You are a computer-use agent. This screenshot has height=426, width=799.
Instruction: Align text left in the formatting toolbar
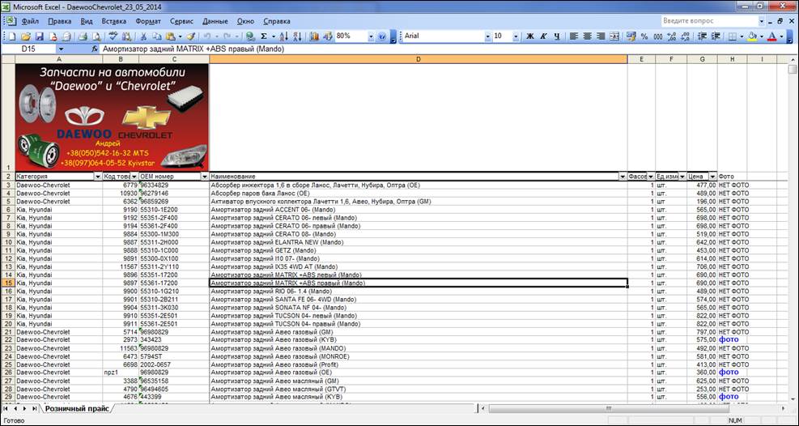(x=574, y=36)
